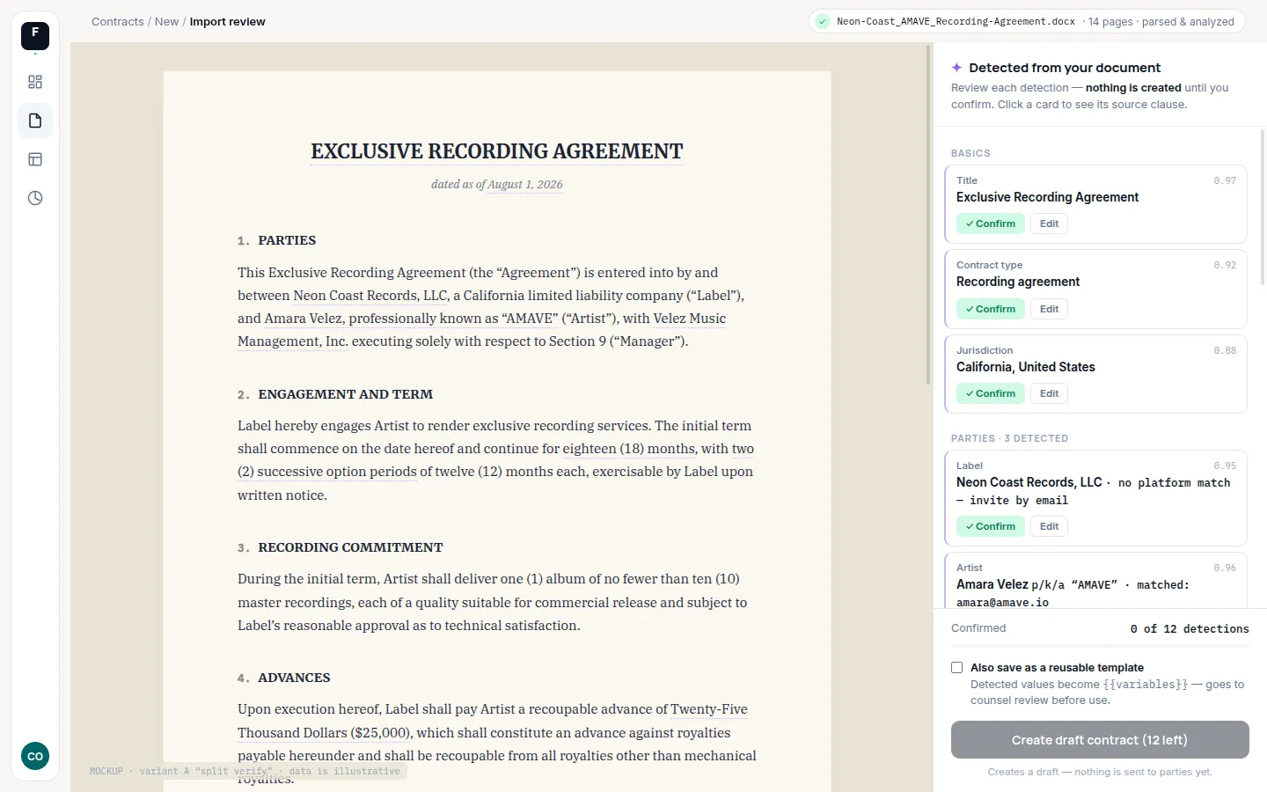This screenshot has width=1267, height=792.
Task: Click underlined eighteen (18) months term
Action: click(x=629, y=449)
